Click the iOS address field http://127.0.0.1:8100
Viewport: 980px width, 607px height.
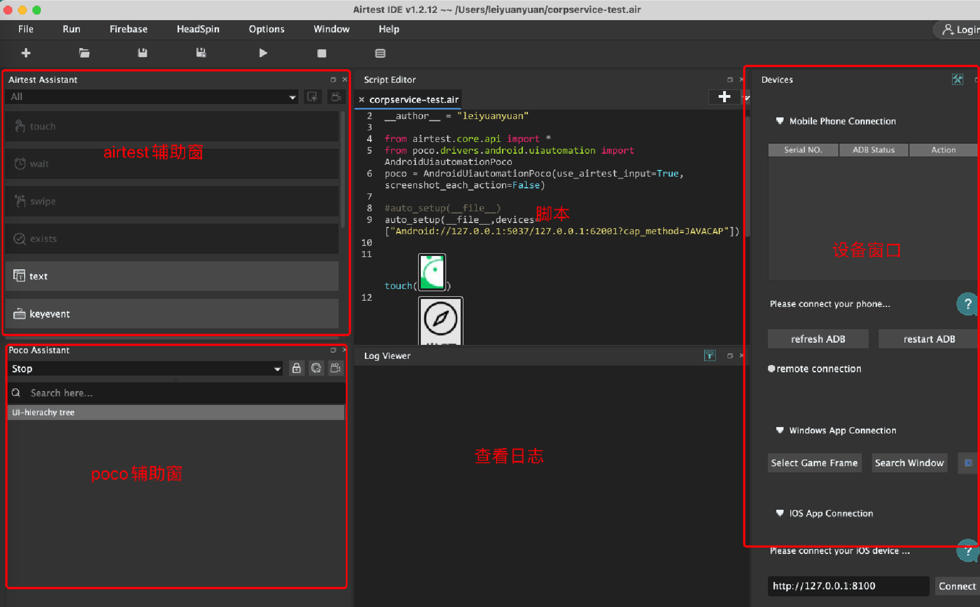(848, 586)
